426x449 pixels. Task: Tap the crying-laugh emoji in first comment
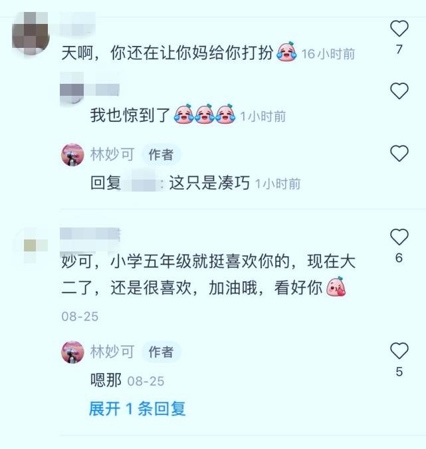(286, 51)
